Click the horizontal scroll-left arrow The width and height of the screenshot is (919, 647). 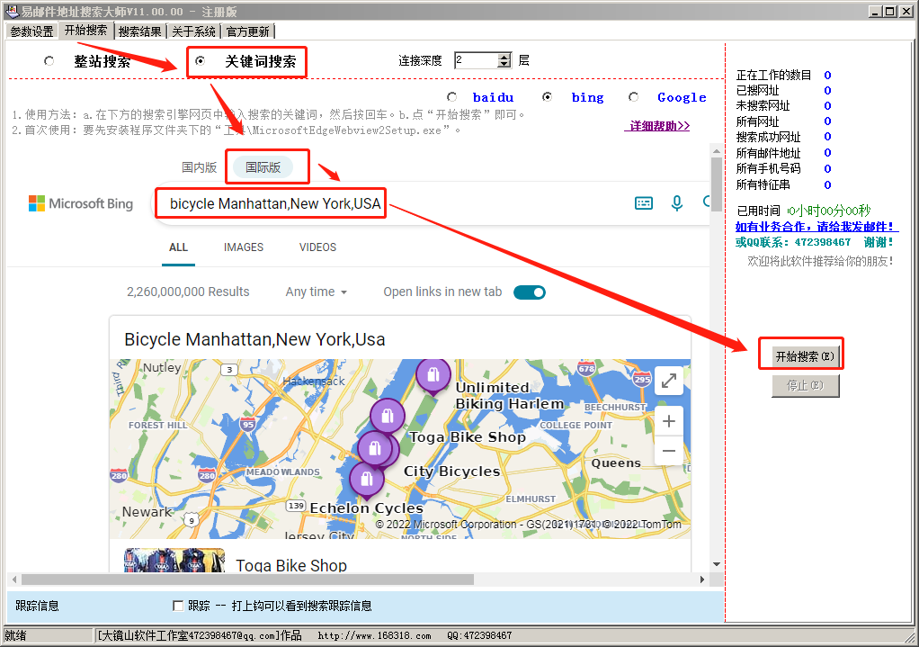[x=14, y=580]
